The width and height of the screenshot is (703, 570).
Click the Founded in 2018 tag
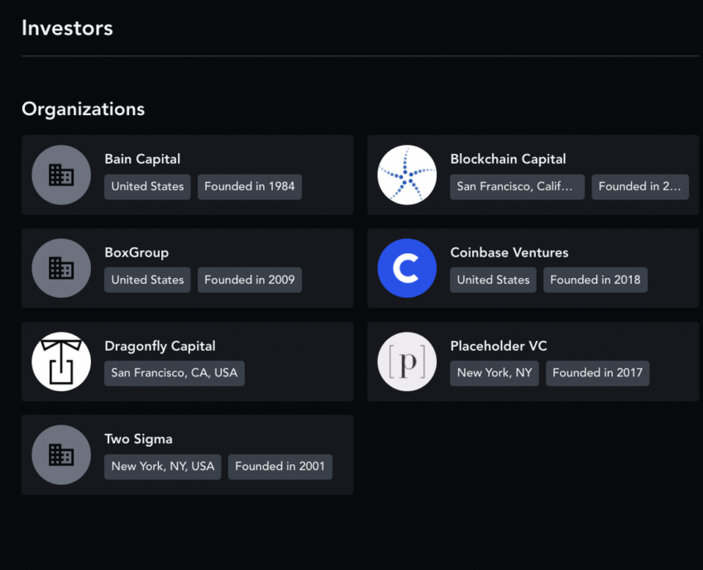click(595, 280)
